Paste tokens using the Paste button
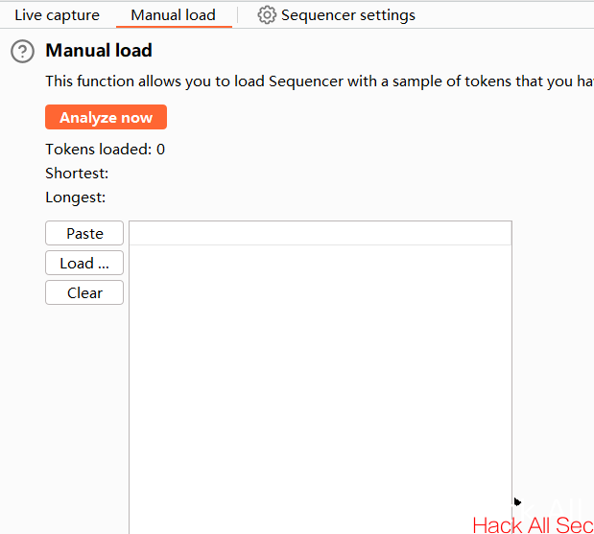The image size is (594, 534). (84, 234)
